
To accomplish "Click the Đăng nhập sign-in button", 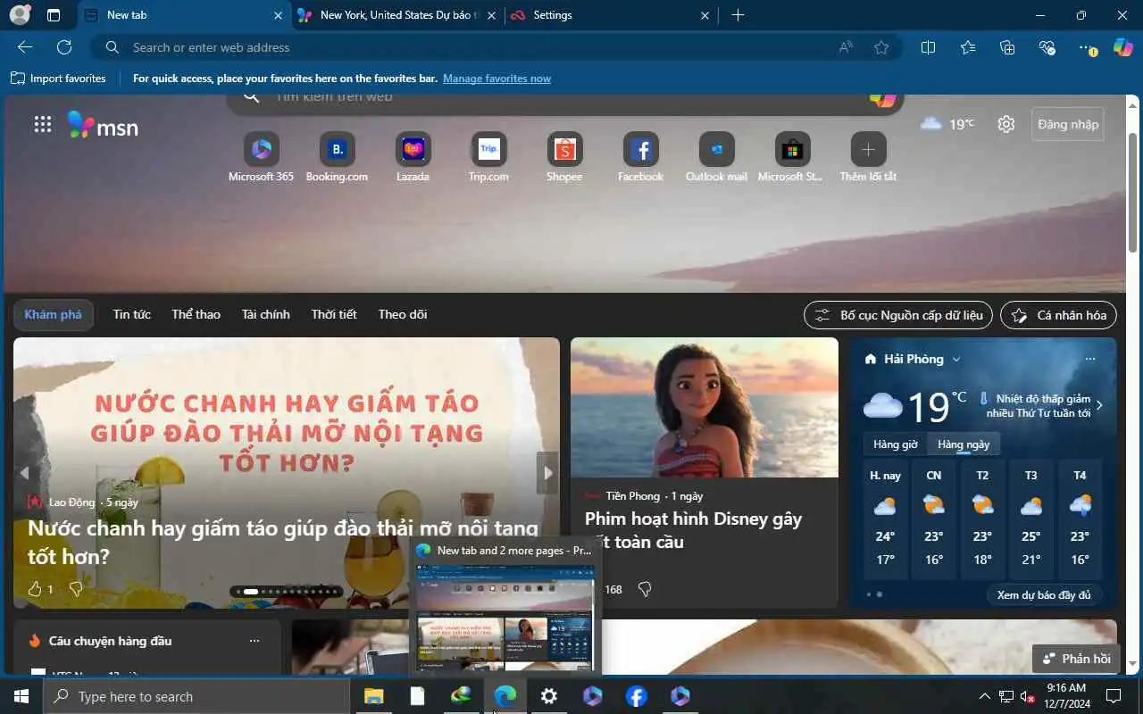I will coord(1068,124).
